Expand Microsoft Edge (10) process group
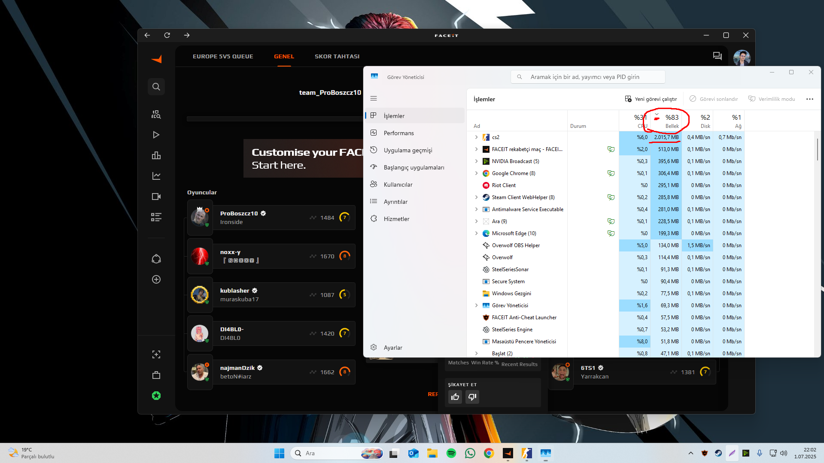Viewport: 824px width, 463px height. [x=476, y=233]
